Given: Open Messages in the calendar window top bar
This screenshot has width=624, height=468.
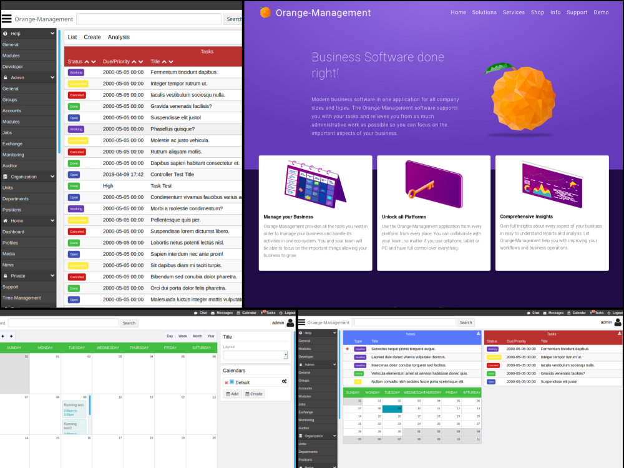Looking at the screenshot, I should pos(222,313).
